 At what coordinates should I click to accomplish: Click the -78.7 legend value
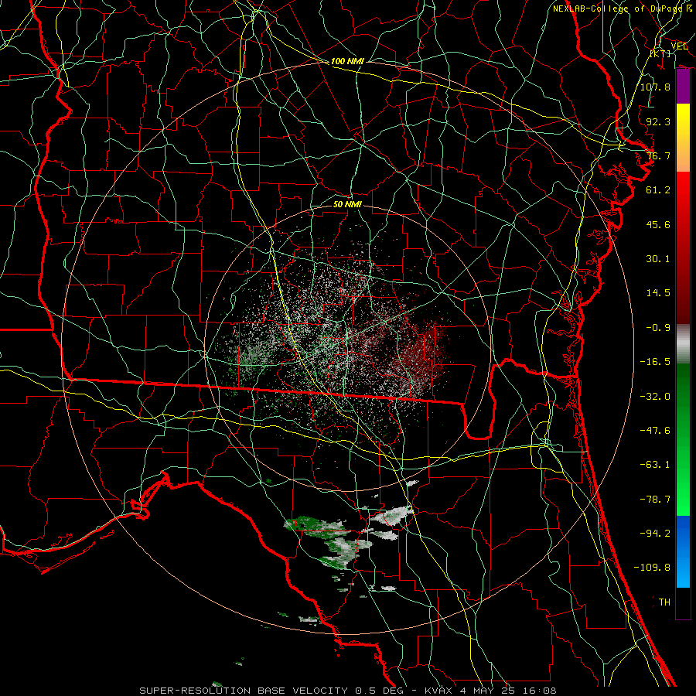(655, 500)
